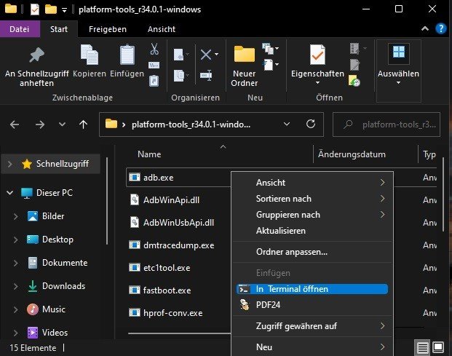The height and width of the screenshot is (356, 452).
Task: Open recent locations dropdown beside forward arrow
Action: (63, 124)
